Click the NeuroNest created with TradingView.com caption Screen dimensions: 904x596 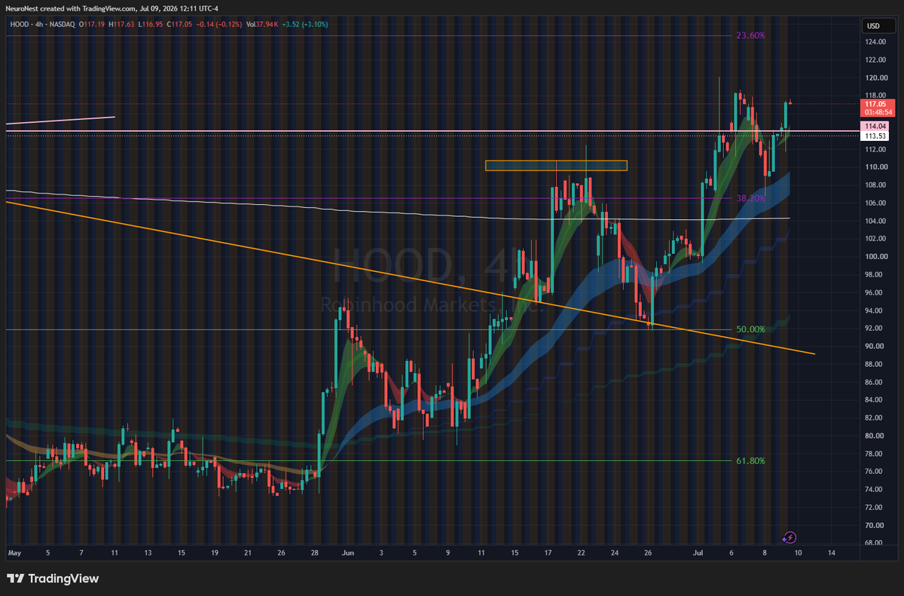tap(113, 8)
